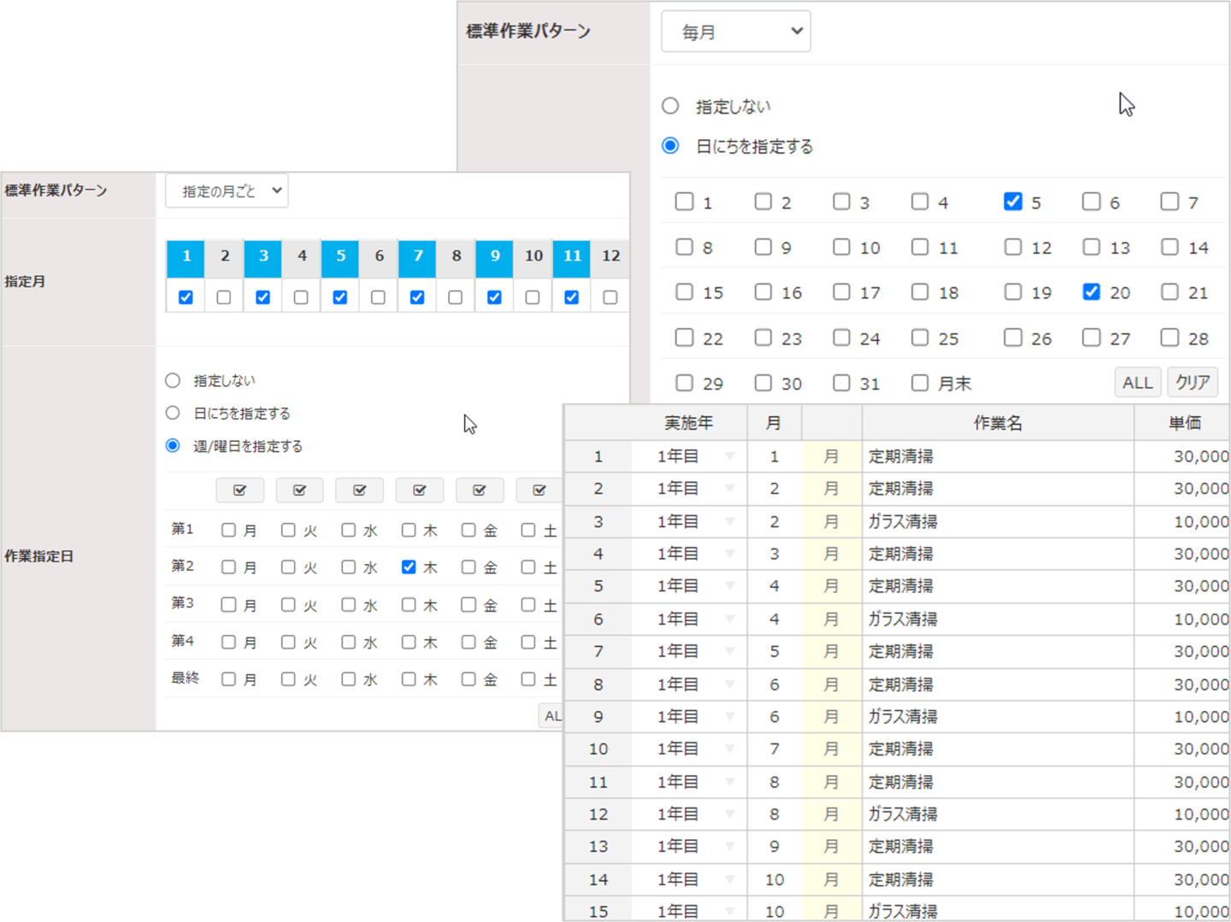Toggle the first weekday header checkbox
Viewport: 1231px width, 922px height.
click(x=239, y=490)
